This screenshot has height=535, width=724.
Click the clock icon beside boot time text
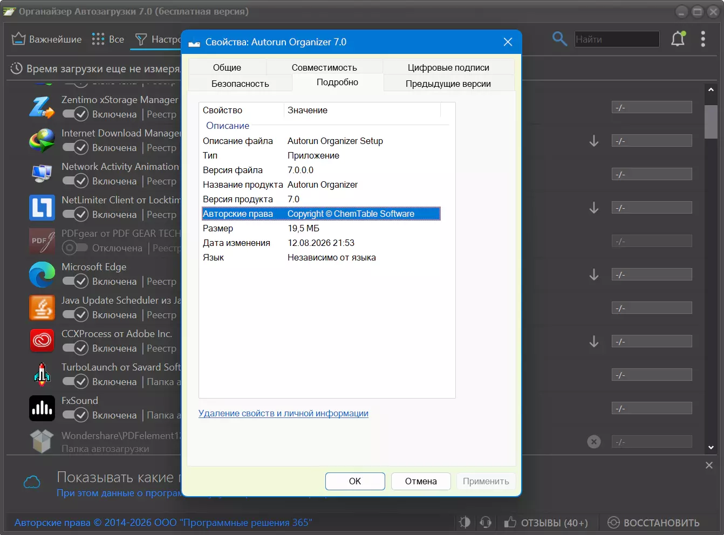(17, 68)
